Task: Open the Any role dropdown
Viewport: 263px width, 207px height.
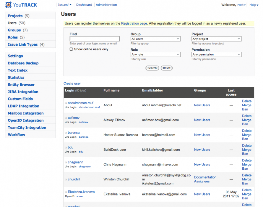Action: [x=155, y=54]
